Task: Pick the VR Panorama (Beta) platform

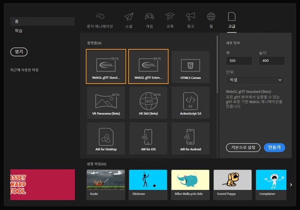Action: (x=106, y=103)
